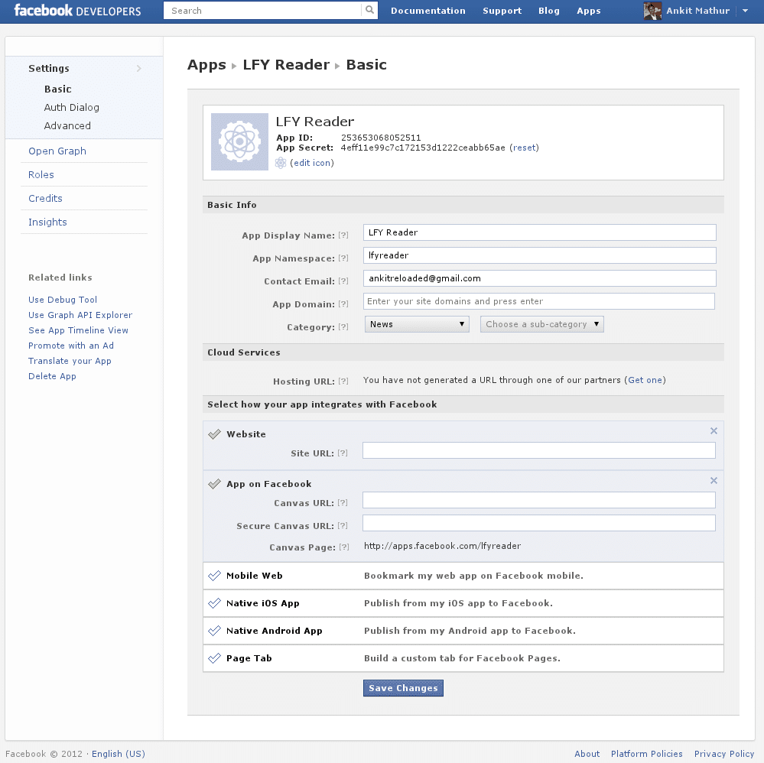Image resolution: width=764 pixels, height=763 pixels.
Task: Toggle the Native iOS App checkmark
Action: click(x=214, y=603)
